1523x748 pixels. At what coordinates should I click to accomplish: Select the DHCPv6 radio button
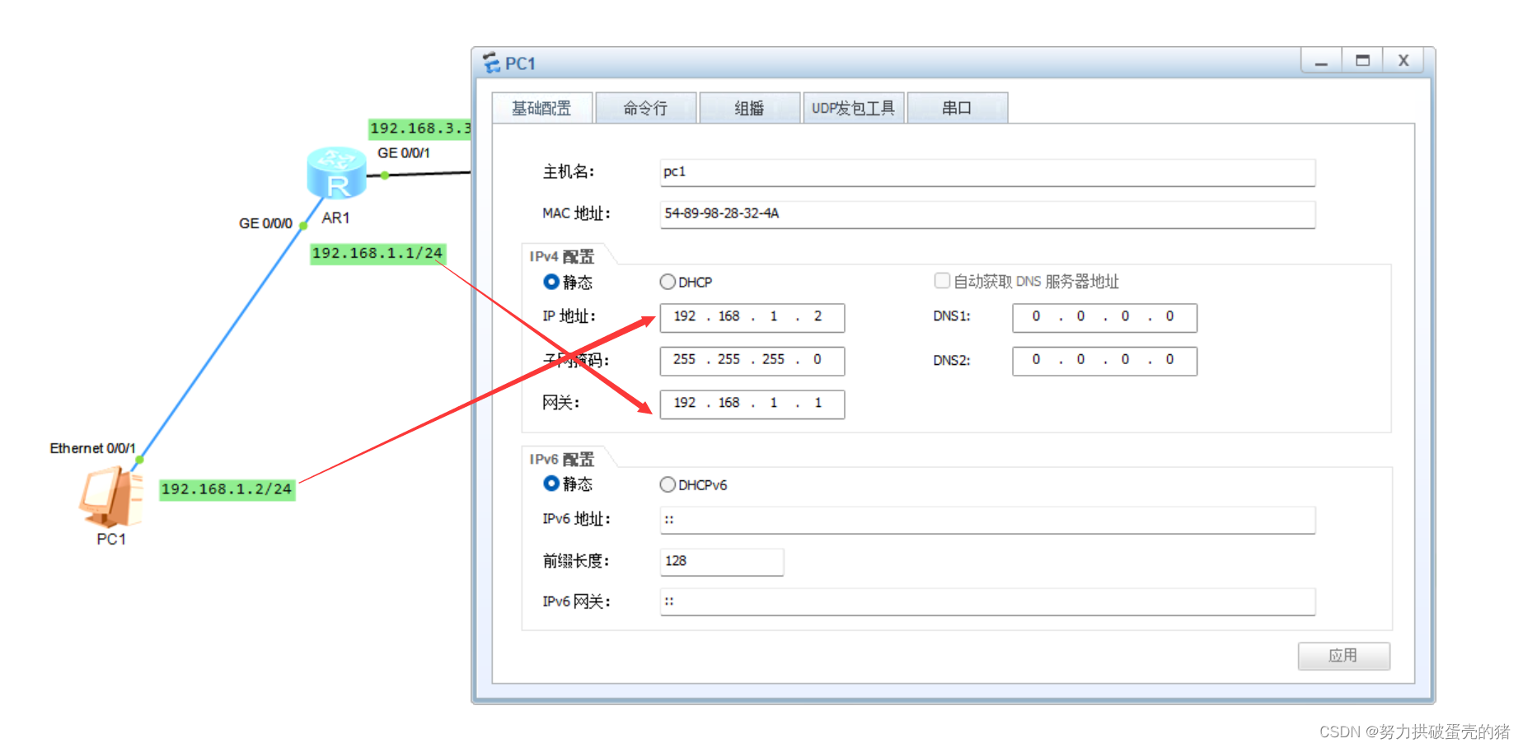pyautogui.click(x=668, y=484)
